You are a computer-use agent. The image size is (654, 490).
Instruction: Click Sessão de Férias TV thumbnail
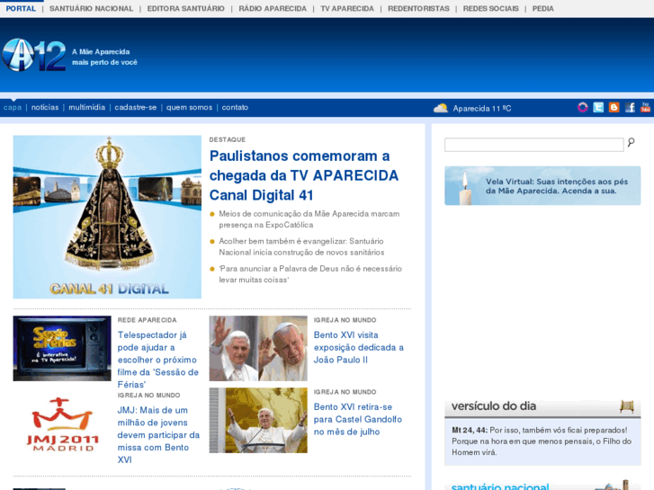point(62,348)
